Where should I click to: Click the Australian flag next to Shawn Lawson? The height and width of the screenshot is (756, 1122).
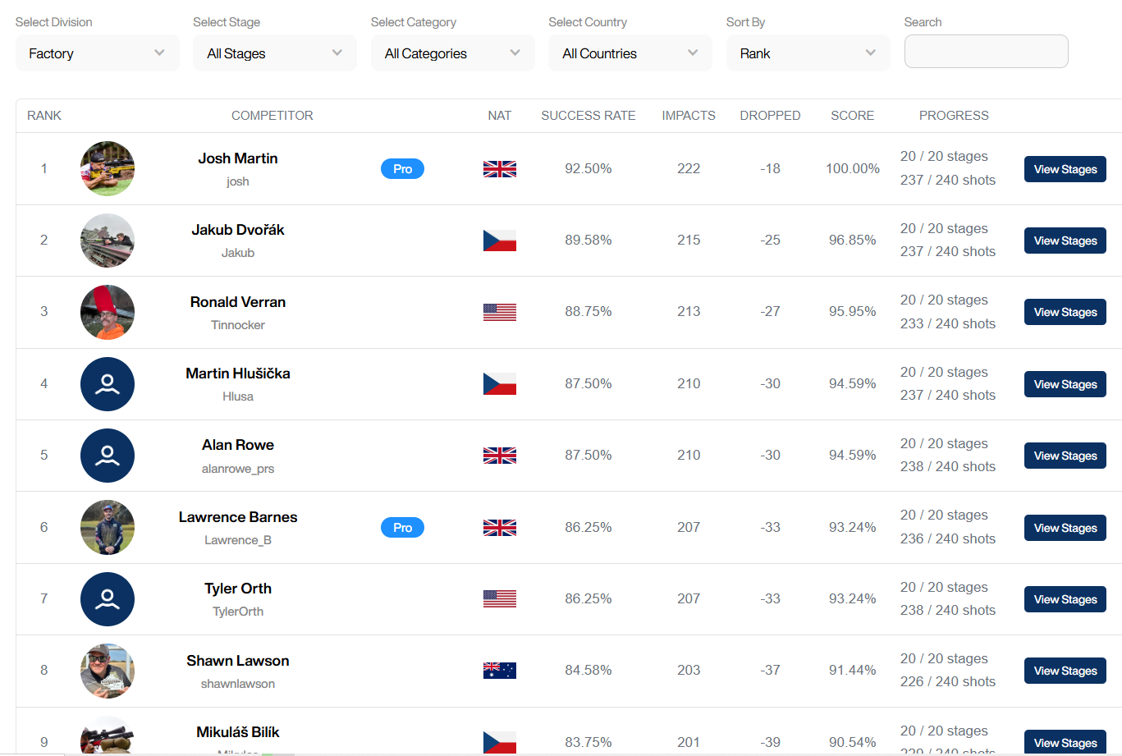499,671
